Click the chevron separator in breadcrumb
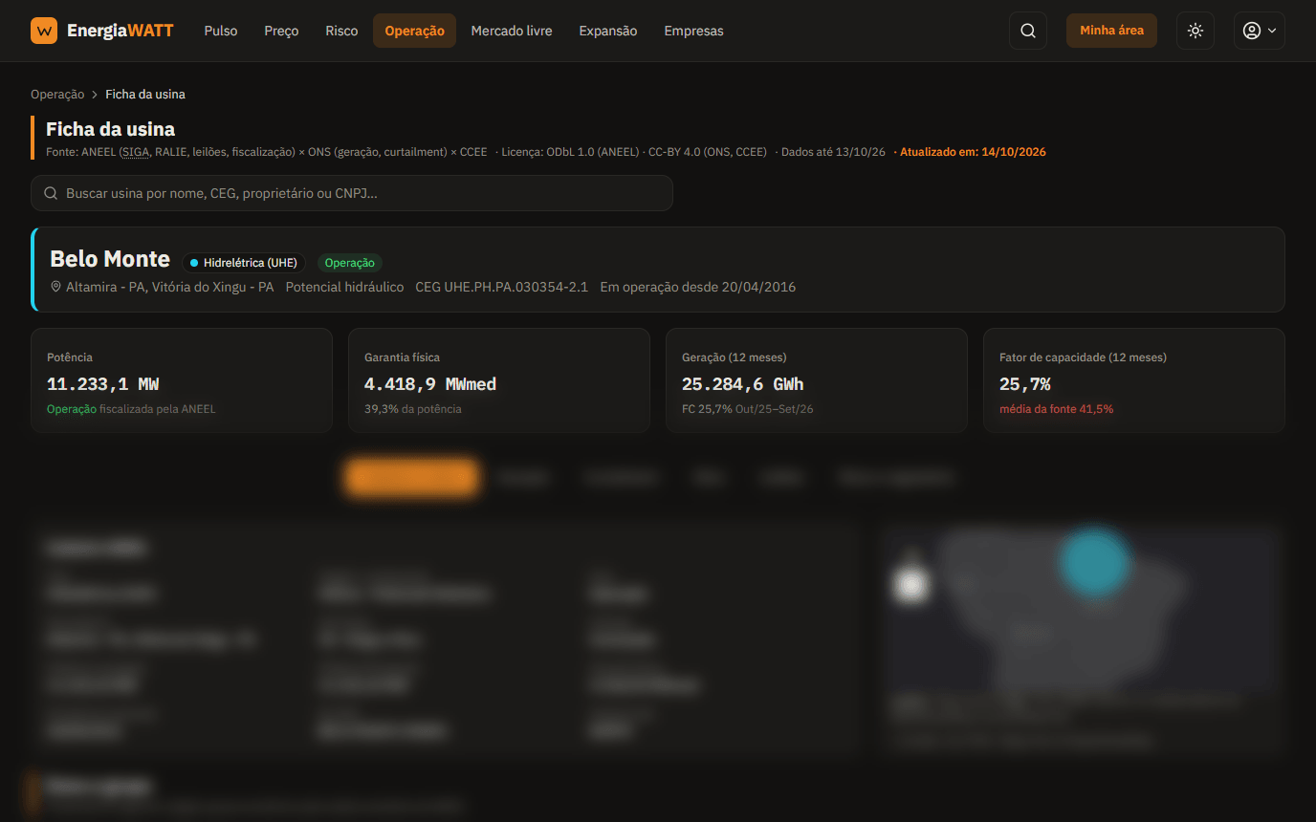1316x822 pixels. click(x=95, y=95)
